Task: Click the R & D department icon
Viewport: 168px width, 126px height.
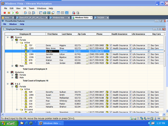Action: coord(12,84)
